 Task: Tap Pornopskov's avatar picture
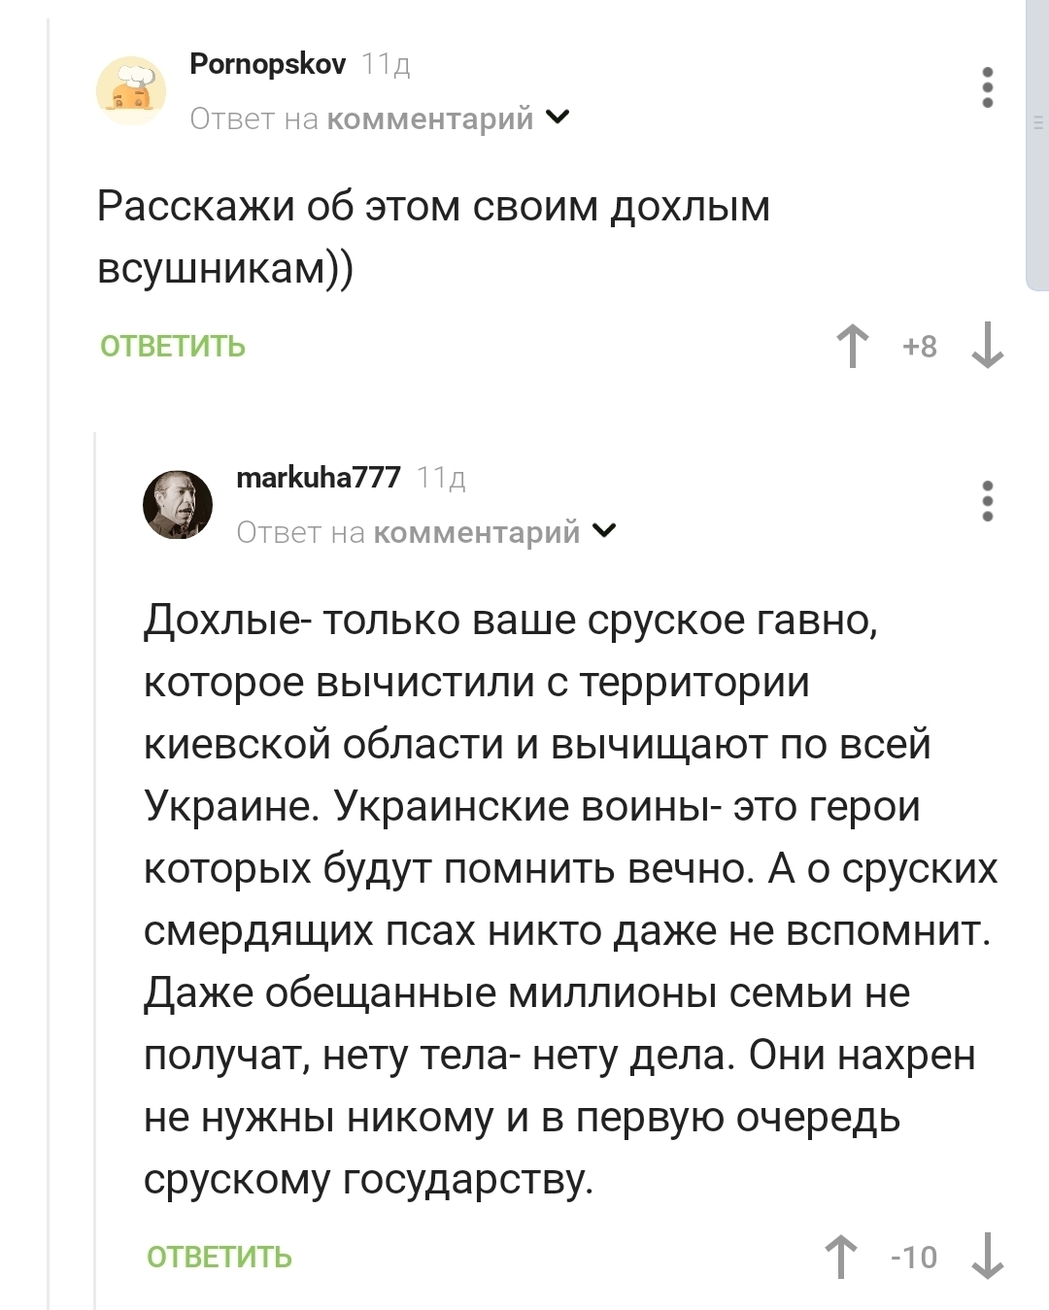pos(131,91)
